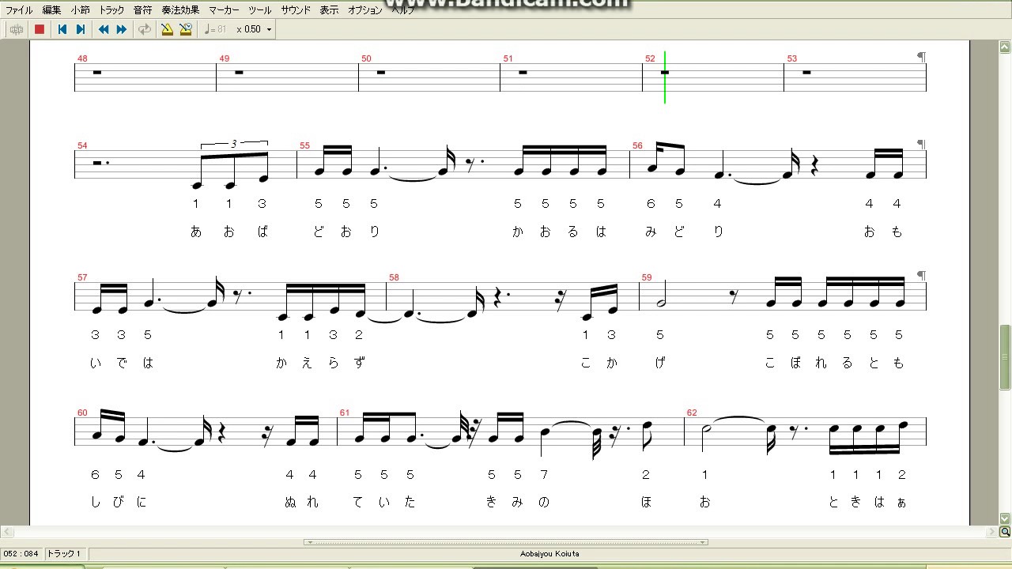Viewport: 1012px width, 569px height.
Task: Click the lyric み in bar 56
Action: click(651, 232)
